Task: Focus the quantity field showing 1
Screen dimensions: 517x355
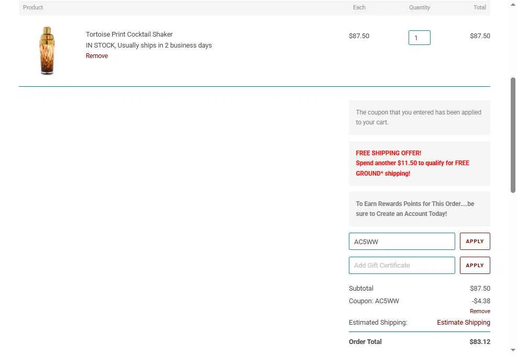Action: pos(419,38)
